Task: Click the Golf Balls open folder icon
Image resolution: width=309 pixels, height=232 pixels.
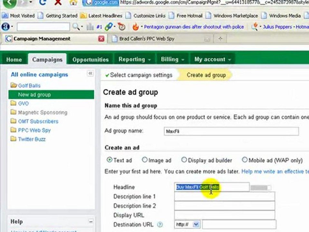Action: 14,85
